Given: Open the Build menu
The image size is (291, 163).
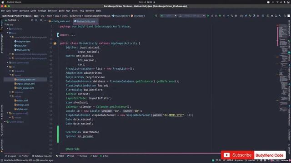Looking at the screenshot, I should pos(62,11).
